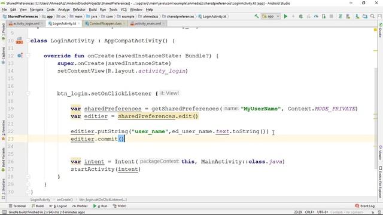Open the Navigate menu
This screenshot has width=383, height=215.
click(x=37, y=10)
